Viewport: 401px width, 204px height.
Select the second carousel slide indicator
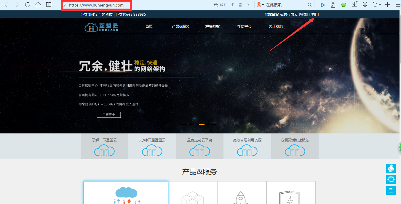coord(192,124)
